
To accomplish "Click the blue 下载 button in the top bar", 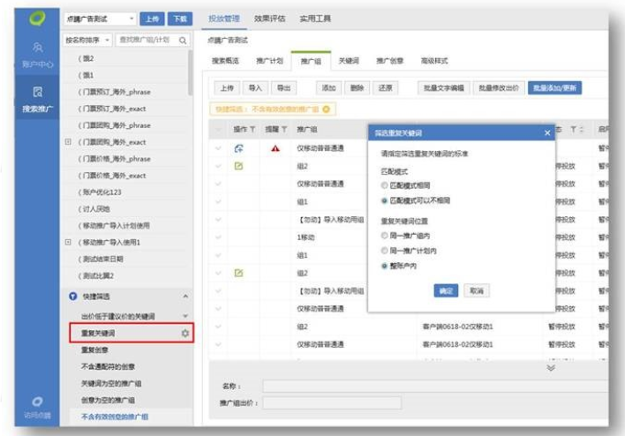I will [x=180, y=19].
